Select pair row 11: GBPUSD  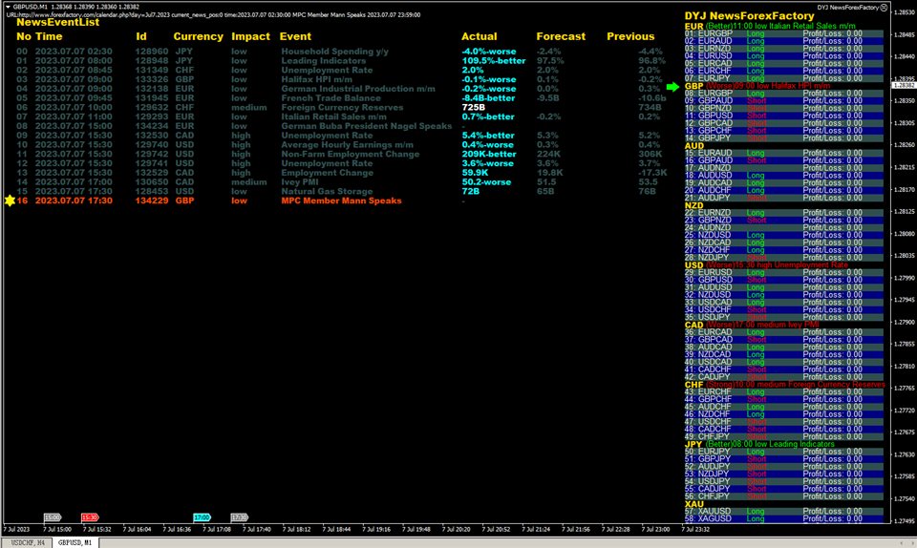(783, 116)
